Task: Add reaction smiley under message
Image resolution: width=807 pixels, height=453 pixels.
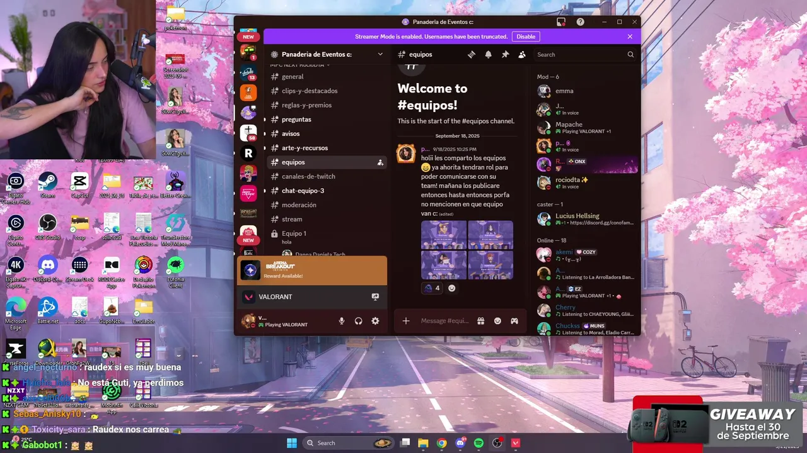Action: [x=451, y=288]
